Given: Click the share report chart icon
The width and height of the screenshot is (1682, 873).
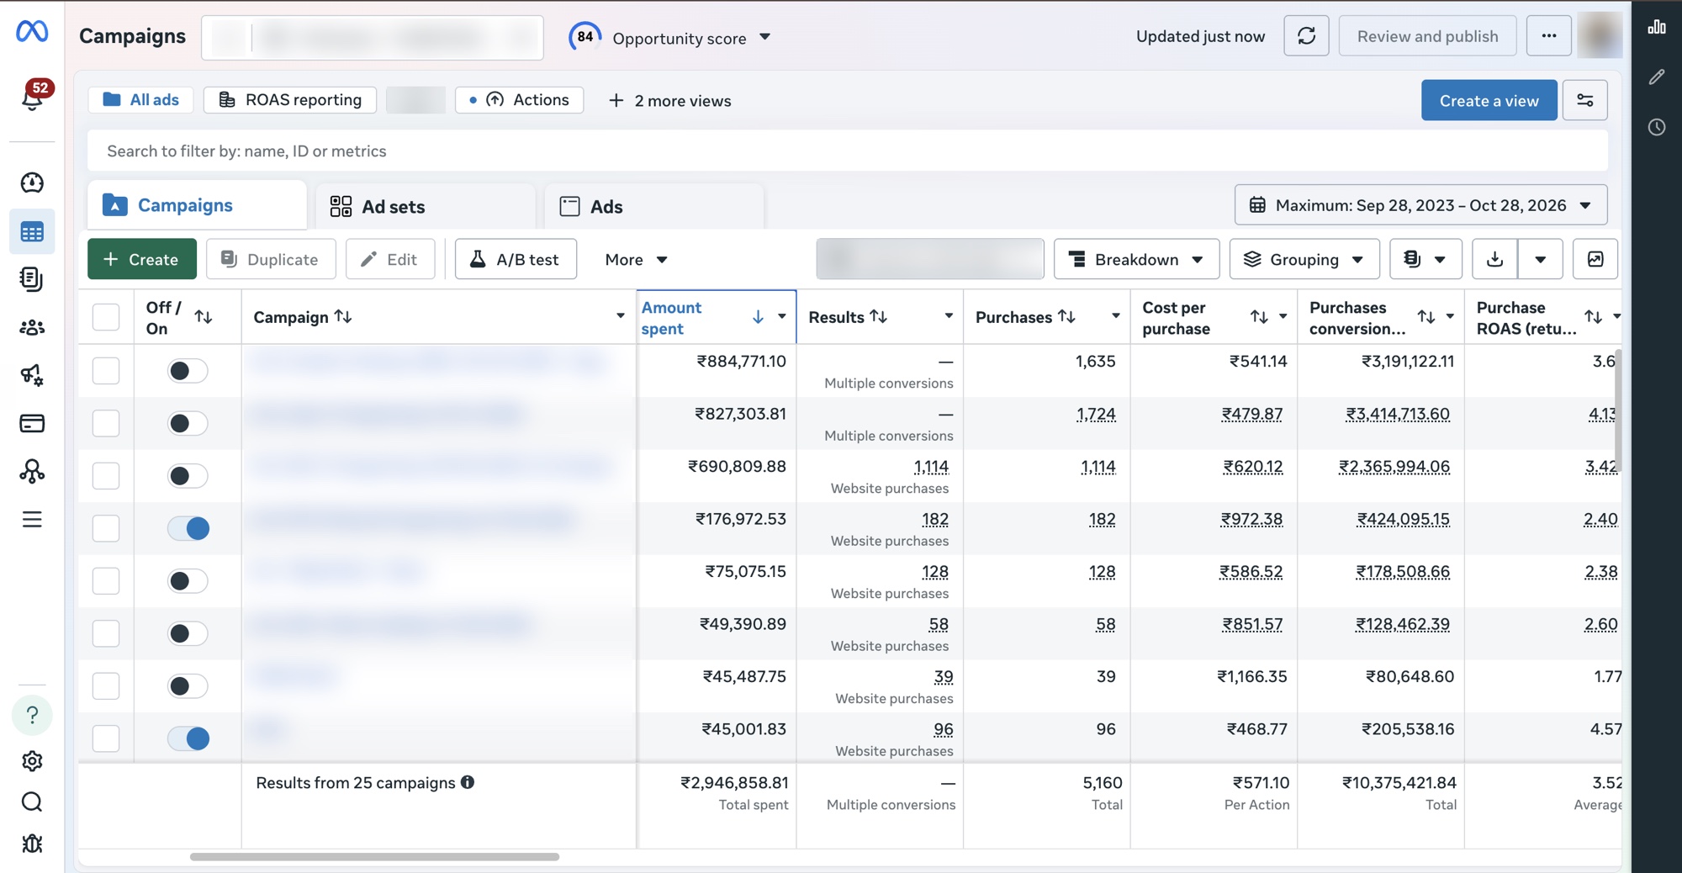Looking at the screenshot, I should [x=1595, y=259].
